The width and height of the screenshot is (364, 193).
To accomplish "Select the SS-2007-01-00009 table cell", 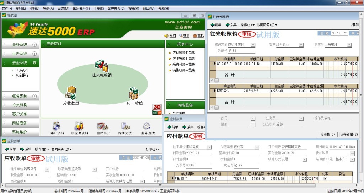I will click(x=230, y=64).
